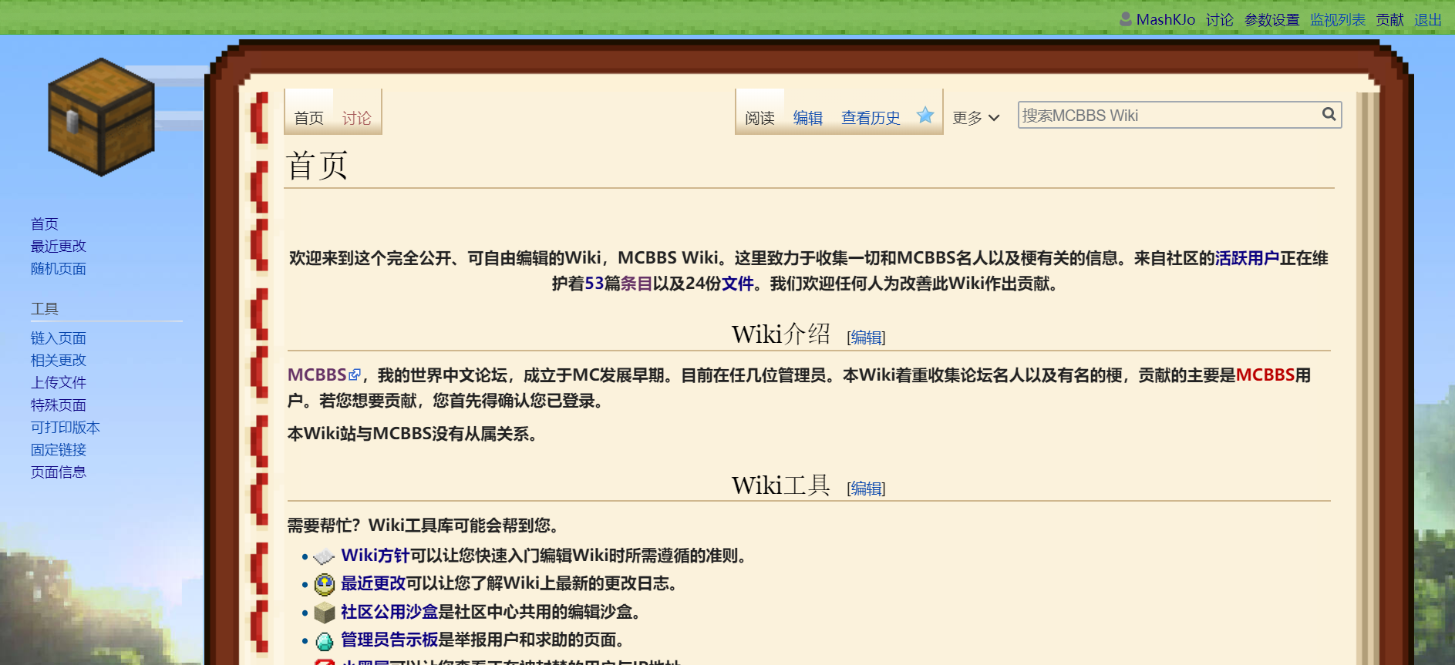Open the 社区公用沙盒 link
The height and width of the screenshot is (665, 1455).
click(389, 612)
